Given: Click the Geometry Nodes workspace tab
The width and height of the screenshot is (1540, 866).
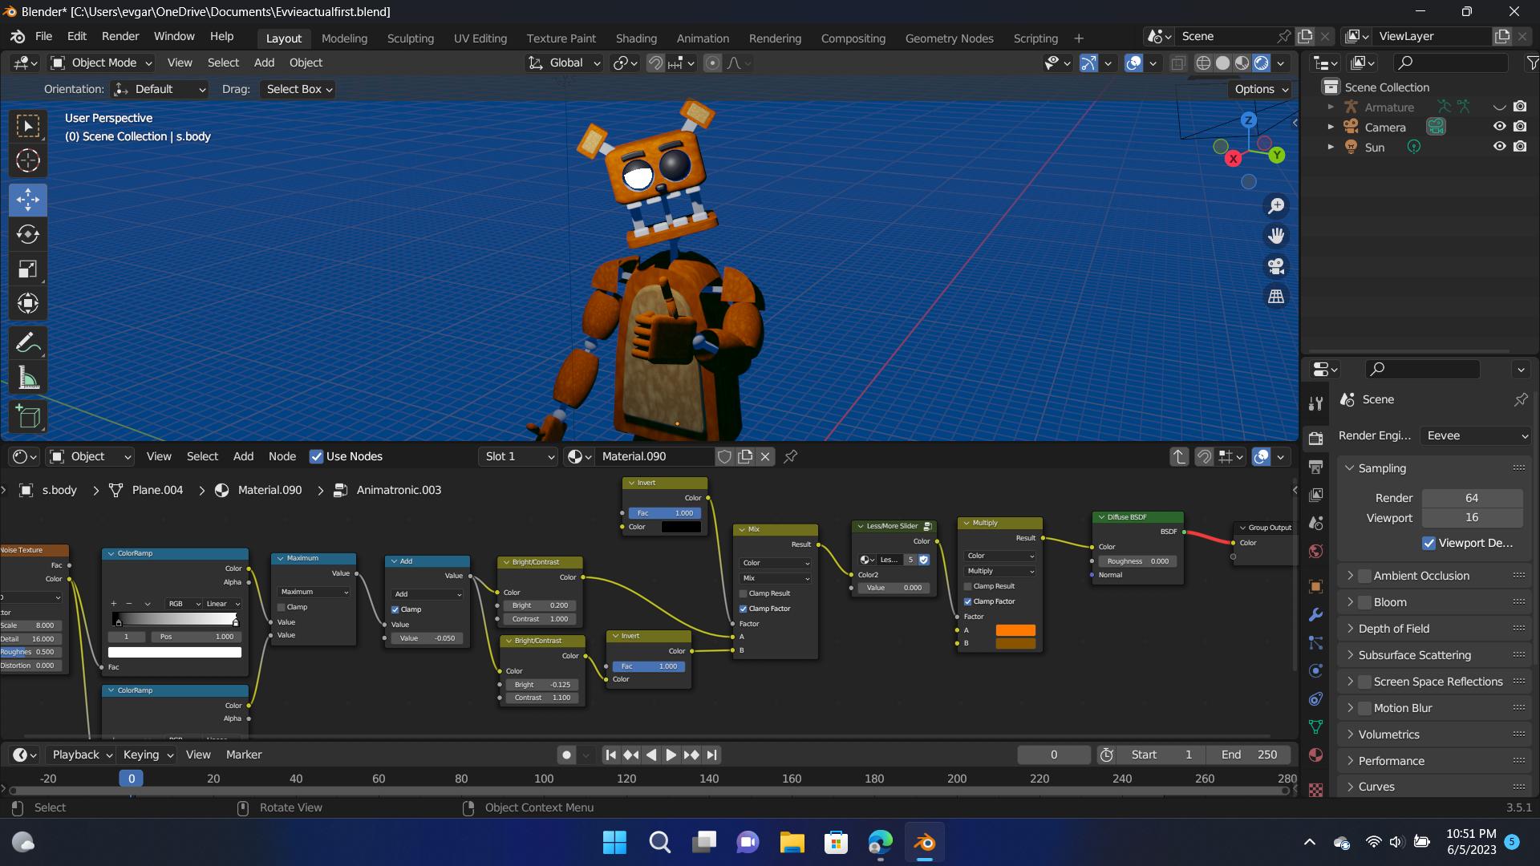Looking at the screenshot, I should point(949,38).
